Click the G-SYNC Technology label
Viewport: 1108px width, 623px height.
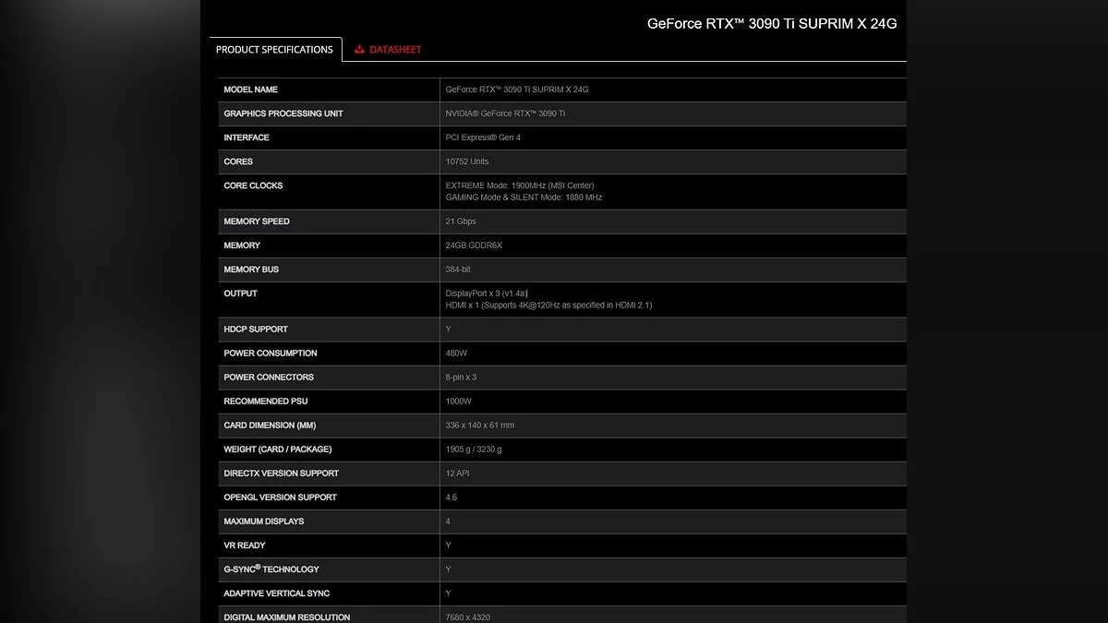[271, 569]
